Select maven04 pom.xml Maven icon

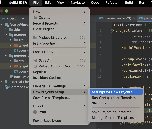(x=16, y=71)
